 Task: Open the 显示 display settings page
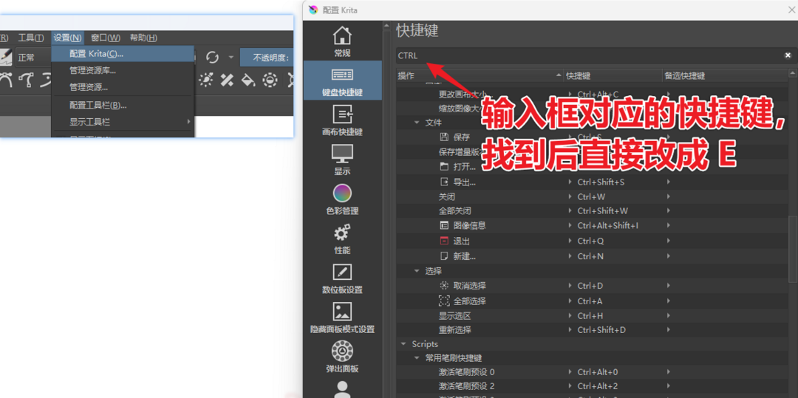pos(342,159)
